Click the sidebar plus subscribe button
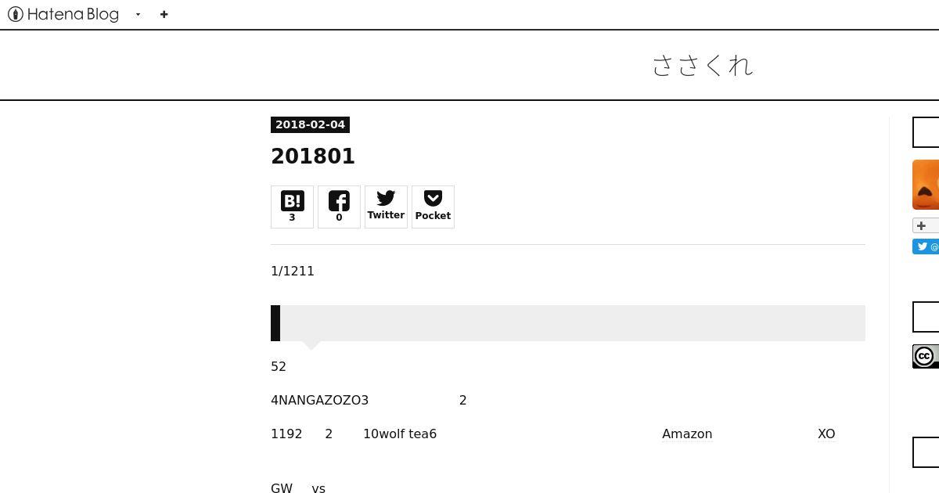Image resolution: width=939 pixels, height=493 pixels. [x=926, y=225]
